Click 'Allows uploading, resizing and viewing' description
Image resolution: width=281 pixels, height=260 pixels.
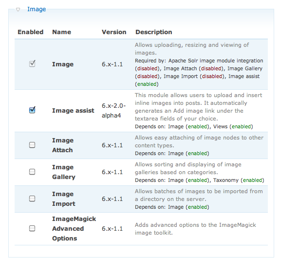click(192, 49)
